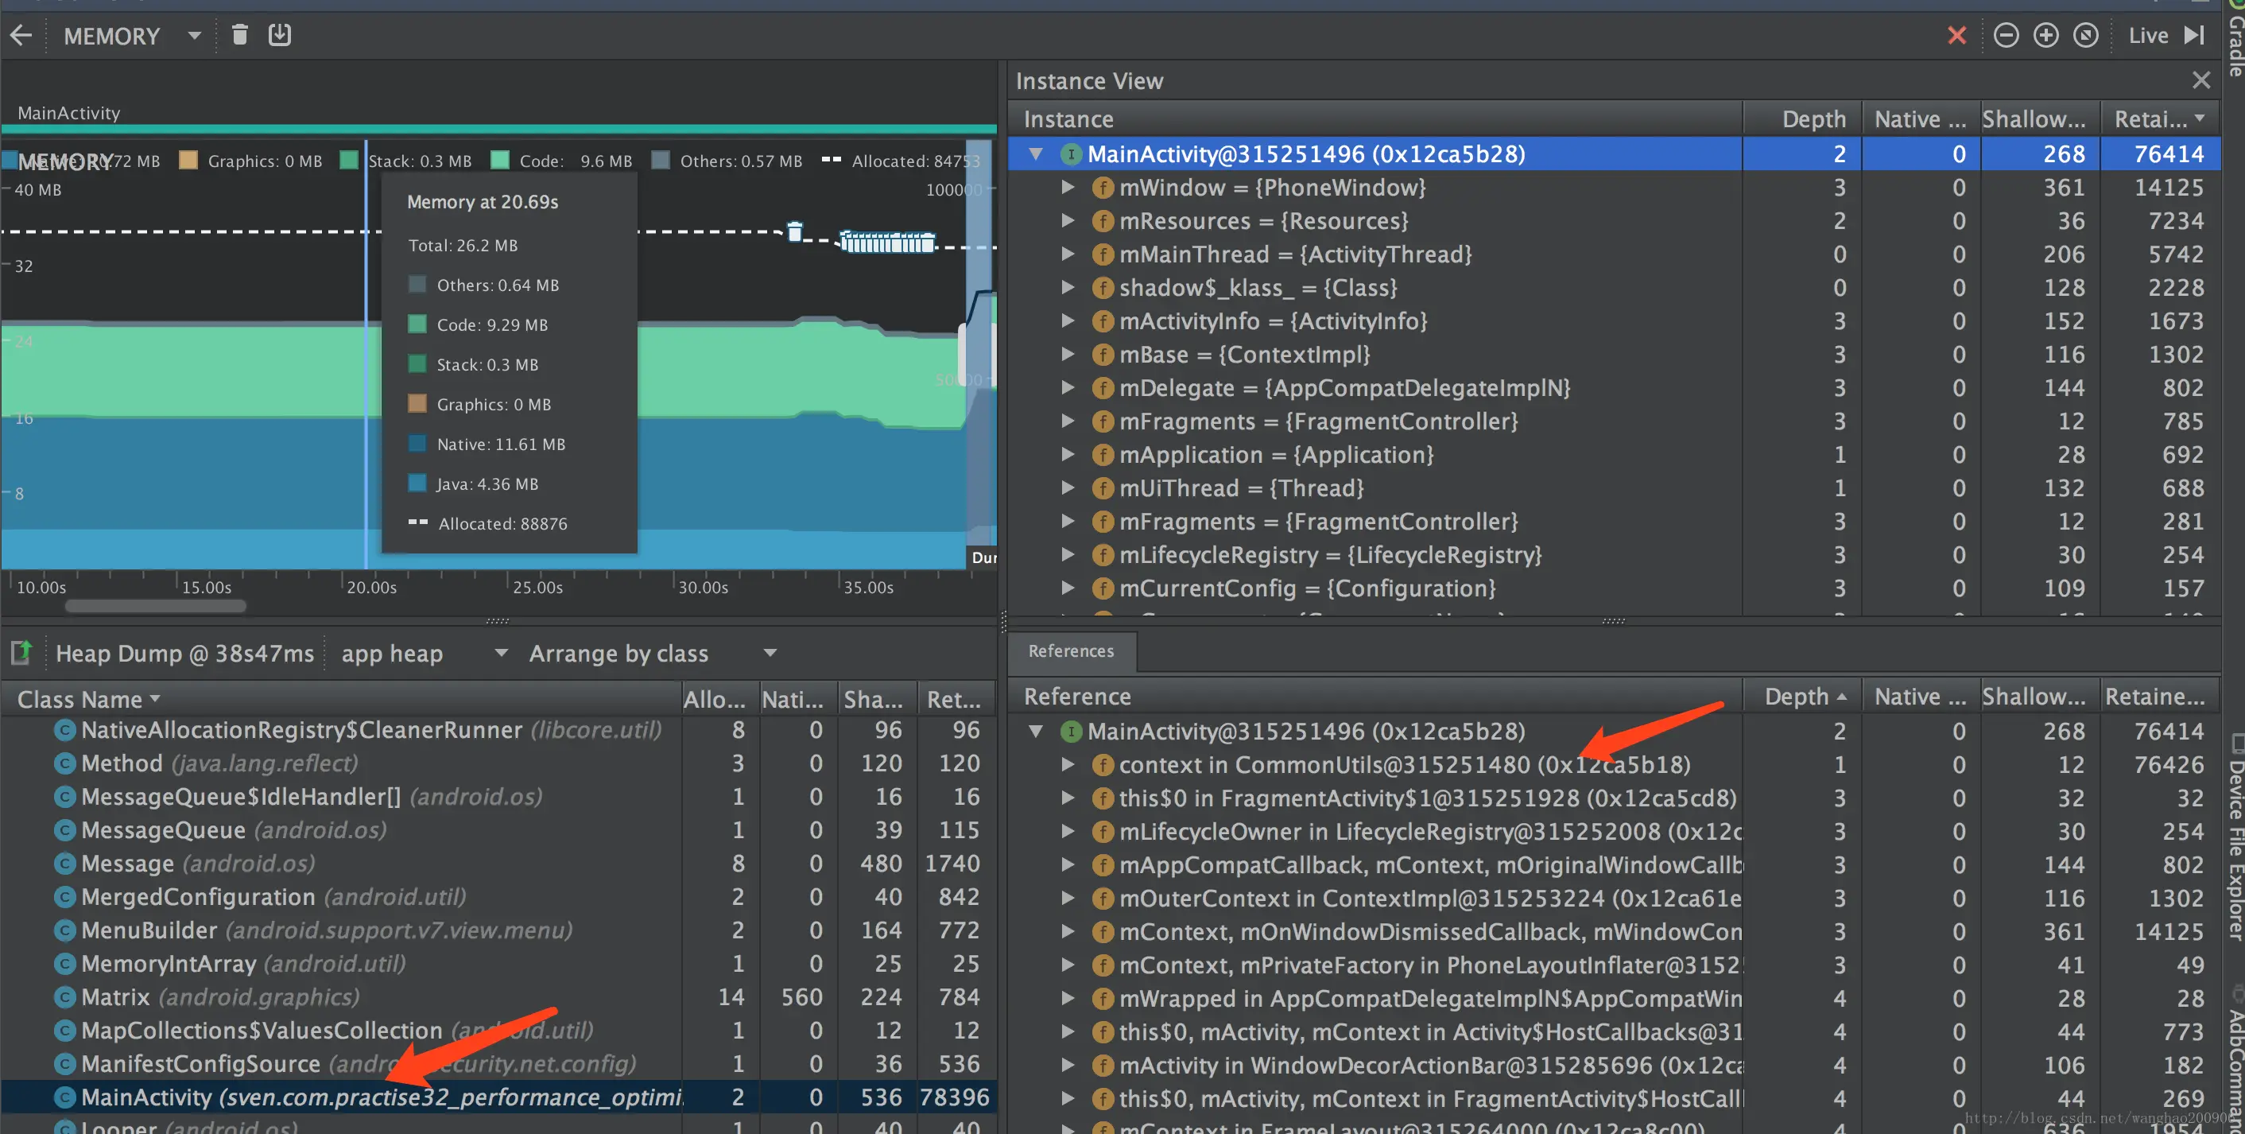Zoom in the timeline
This screenshot has height=1134, width=2245.
tap(2045, 36)
